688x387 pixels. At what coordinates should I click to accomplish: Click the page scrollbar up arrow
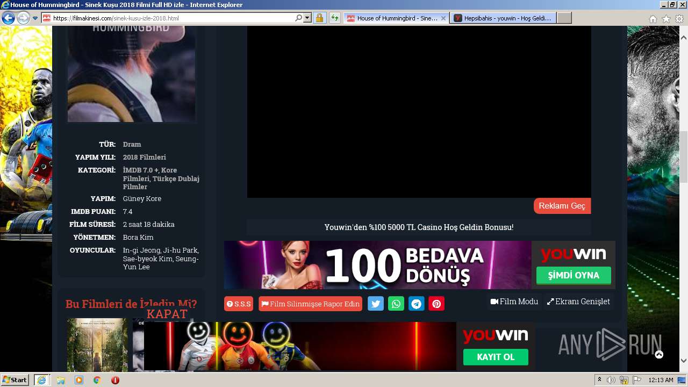(684, 38)
